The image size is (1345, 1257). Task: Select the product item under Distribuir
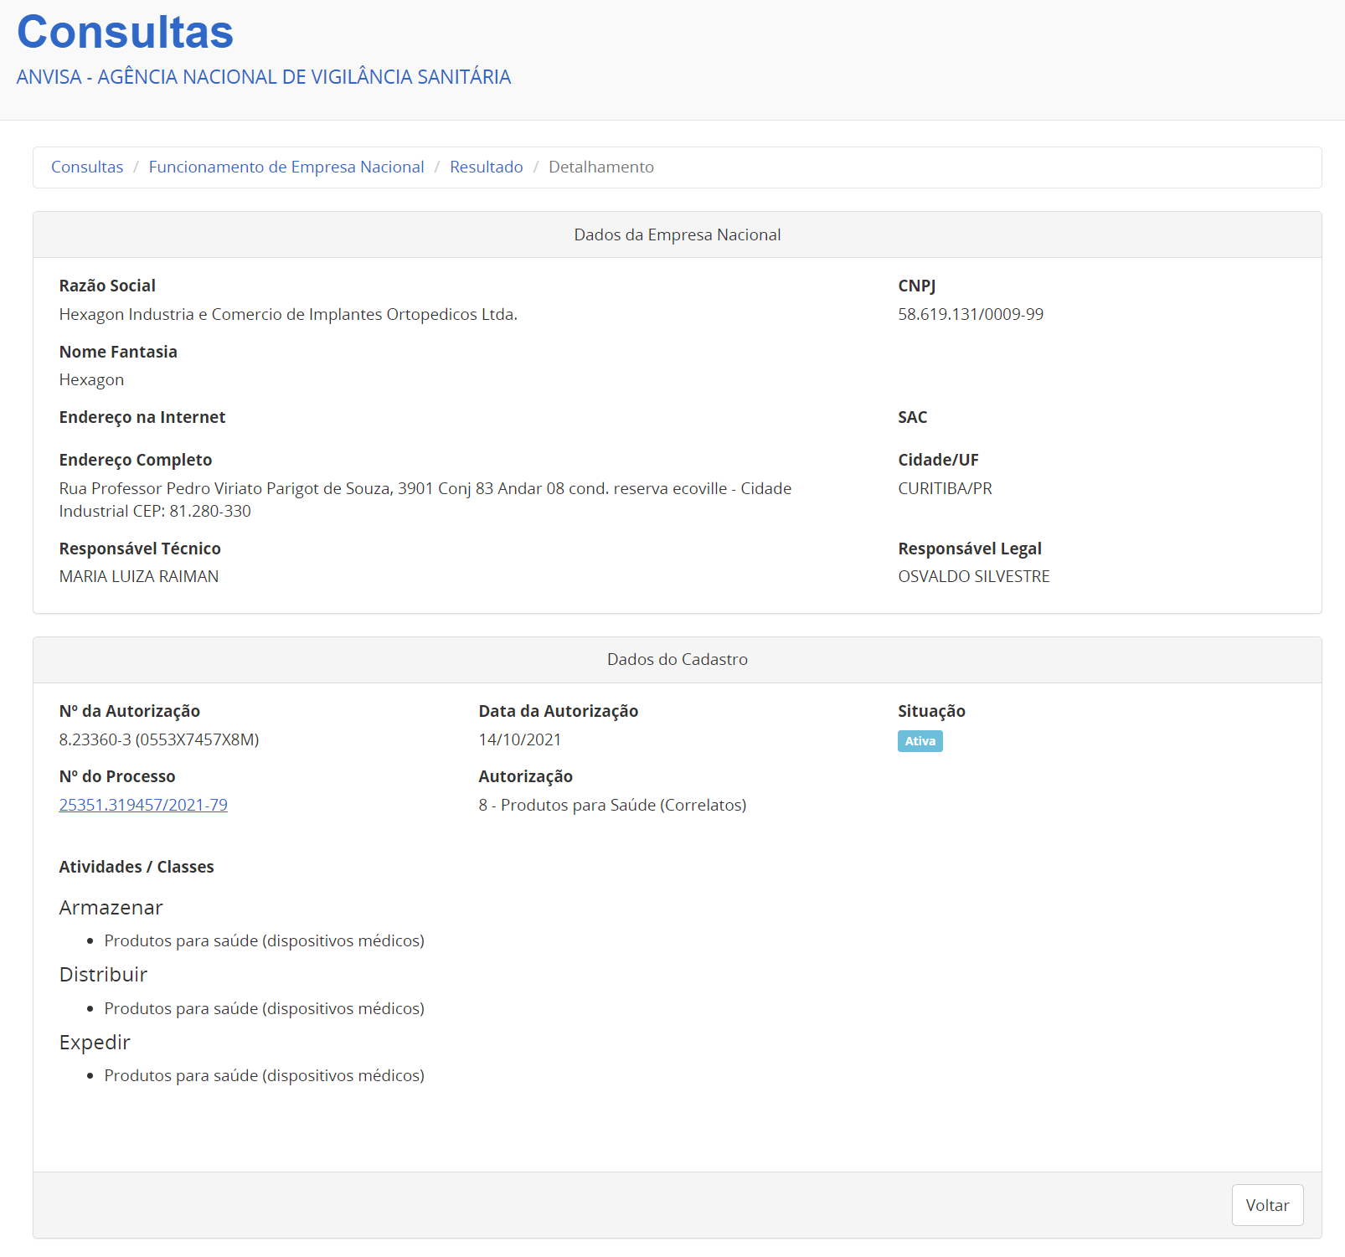click(x=264, y=1008)
